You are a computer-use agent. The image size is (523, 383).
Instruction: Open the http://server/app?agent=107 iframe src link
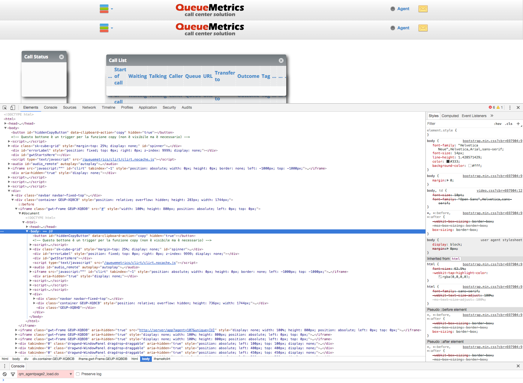coord(177,330)
